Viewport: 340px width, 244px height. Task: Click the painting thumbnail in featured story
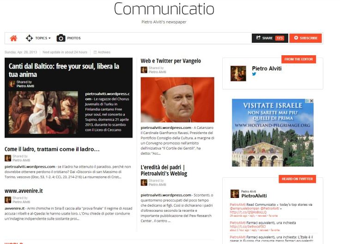43,112
